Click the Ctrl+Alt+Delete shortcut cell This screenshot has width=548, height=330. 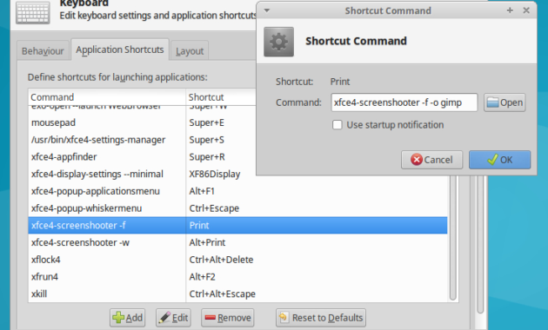coord(221,260)
